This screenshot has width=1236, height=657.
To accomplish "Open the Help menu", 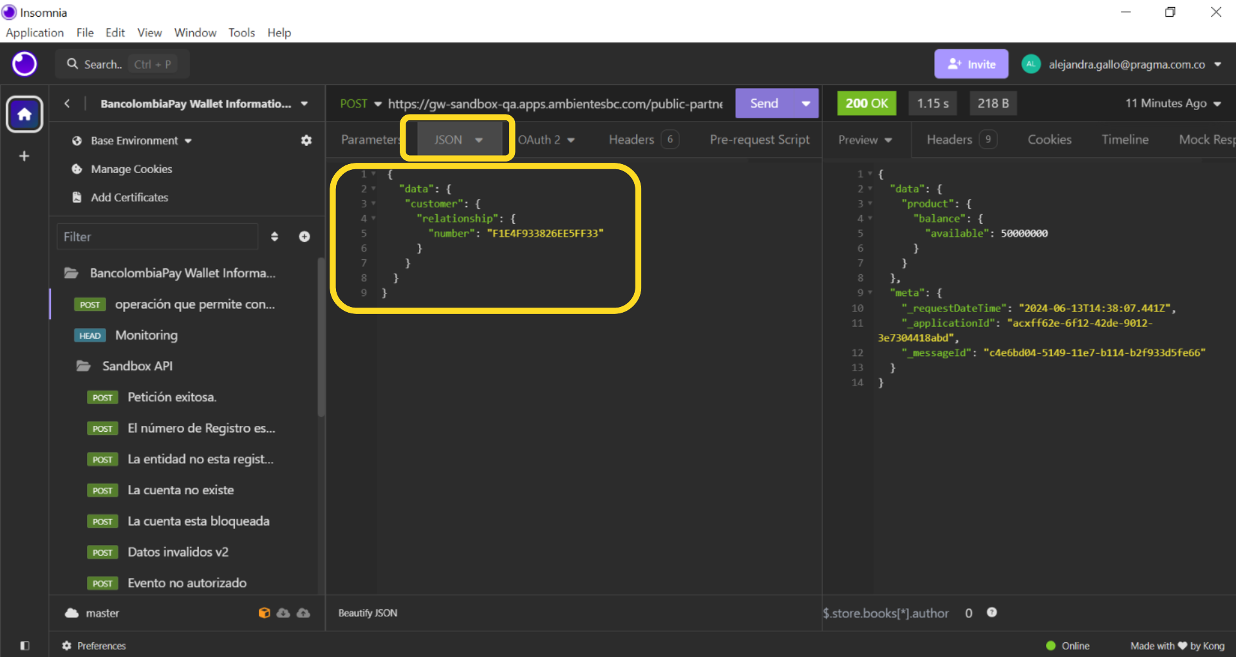I will coord(279,33).
